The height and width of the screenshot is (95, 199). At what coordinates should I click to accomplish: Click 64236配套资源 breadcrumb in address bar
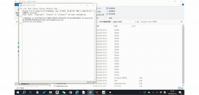pos(105,22)
